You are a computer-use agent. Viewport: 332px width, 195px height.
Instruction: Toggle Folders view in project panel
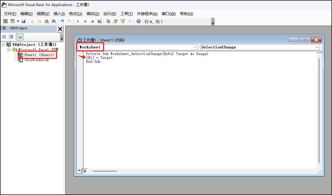coord(20,37)
